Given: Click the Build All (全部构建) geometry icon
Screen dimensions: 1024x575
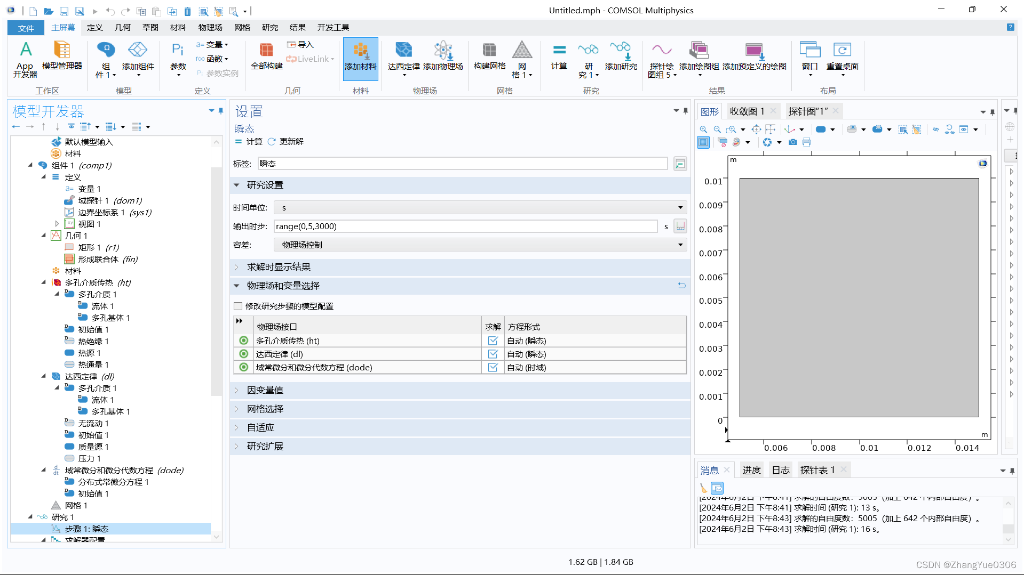Looking at the screenshot, I should coord(266,55).
